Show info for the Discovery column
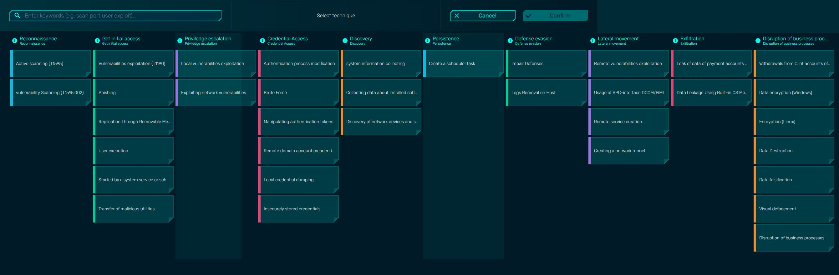839x275 pixels. click(x=345, y=41)
